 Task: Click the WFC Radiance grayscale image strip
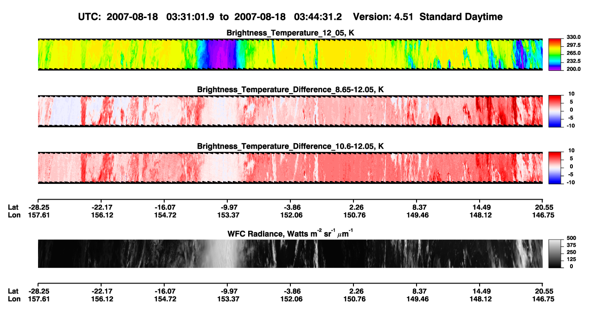[290, 253]
